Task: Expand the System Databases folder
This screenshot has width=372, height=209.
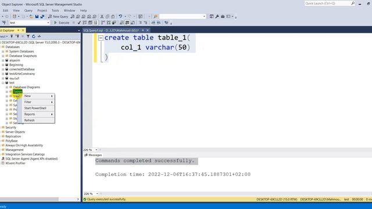Action: 3,52
